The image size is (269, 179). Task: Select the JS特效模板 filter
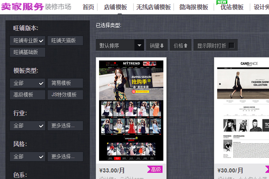[x=65, y=95]
